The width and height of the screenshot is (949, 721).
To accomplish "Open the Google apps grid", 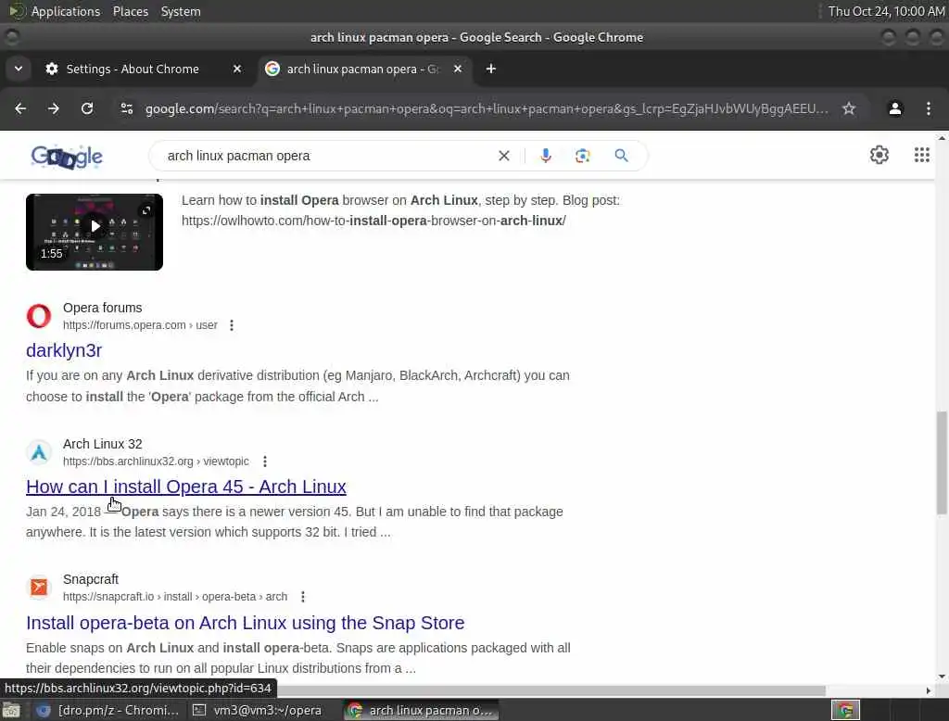I will pyautogui.click(x=921, y=155).
